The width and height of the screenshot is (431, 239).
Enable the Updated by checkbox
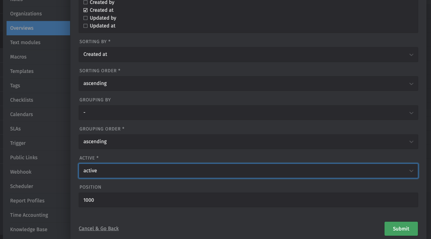click(85, 18)
